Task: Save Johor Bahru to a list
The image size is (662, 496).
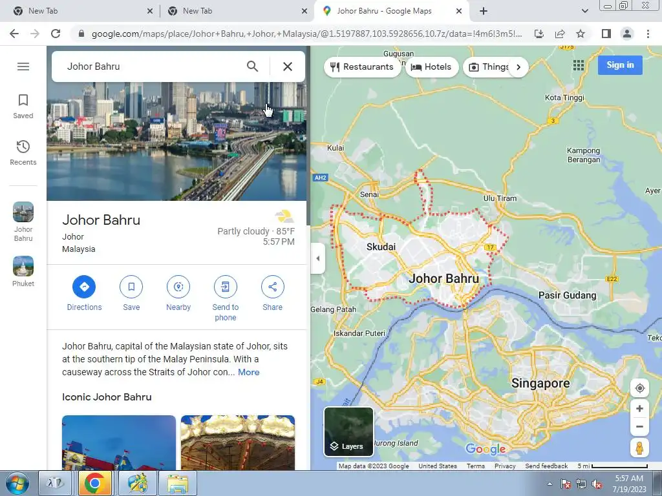Action: click(x=131, y=294)
